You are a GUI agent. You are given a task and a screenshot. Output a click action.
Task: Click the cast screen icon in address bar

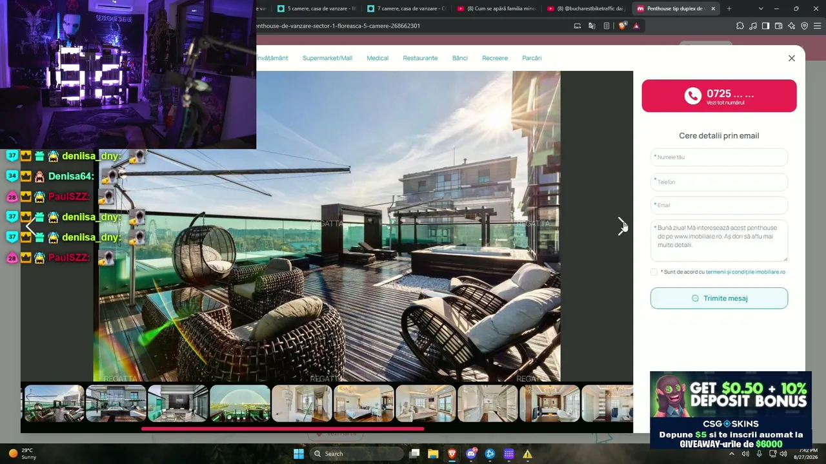click(578, 26)
